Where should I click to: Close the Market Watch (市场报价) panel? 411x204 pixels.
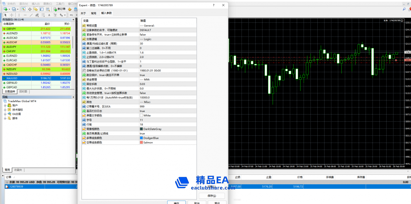click(x=73, y=19)
